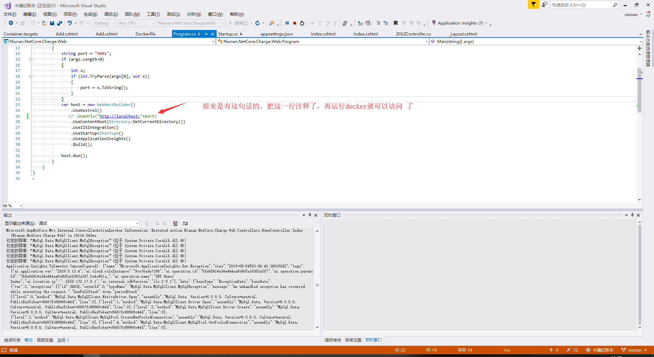Switch to the appsettings.json tab
Image resolution: width=654 pixels, height=357 pixels.
pos(277,34)
